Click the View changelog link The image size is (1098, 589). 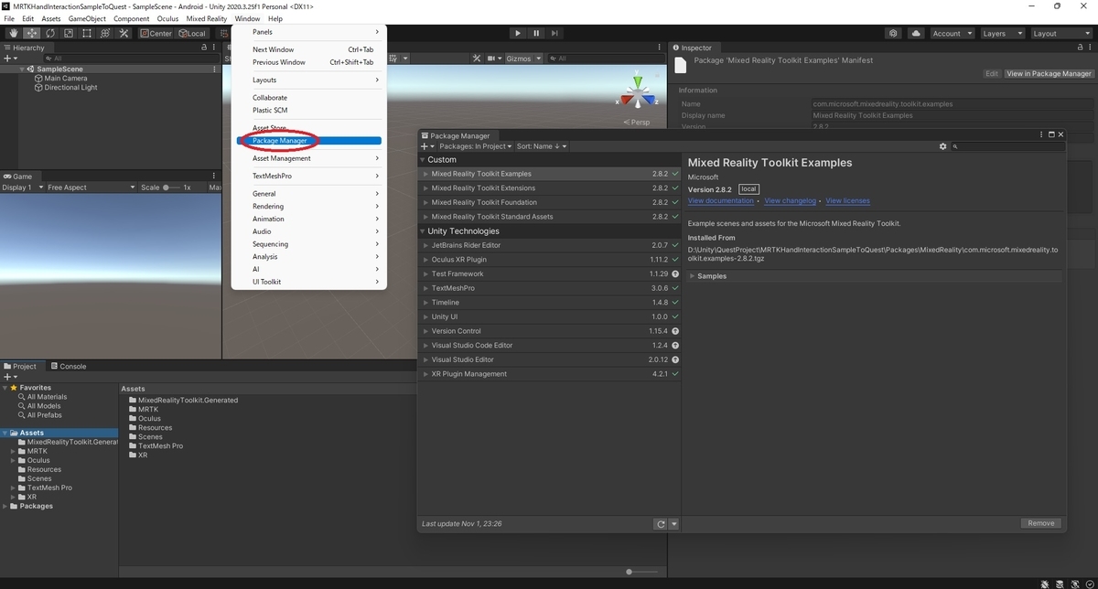(790, 201)
